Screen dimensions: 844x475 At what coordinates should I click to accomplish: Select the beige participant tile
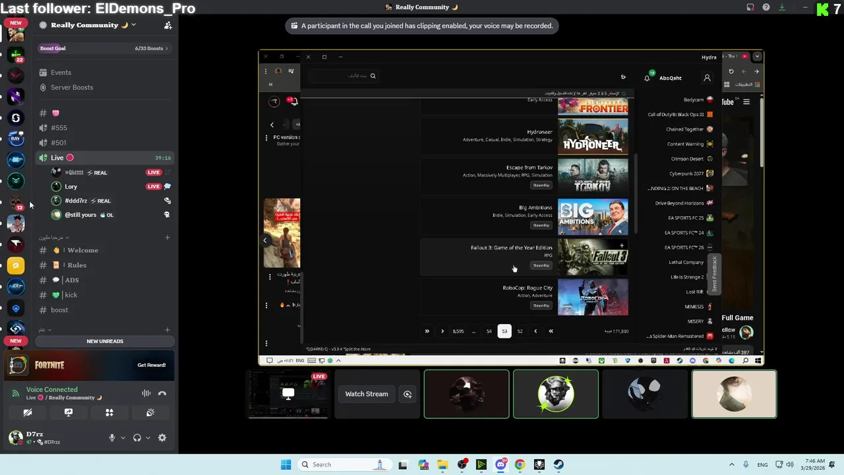coord(734,395)
